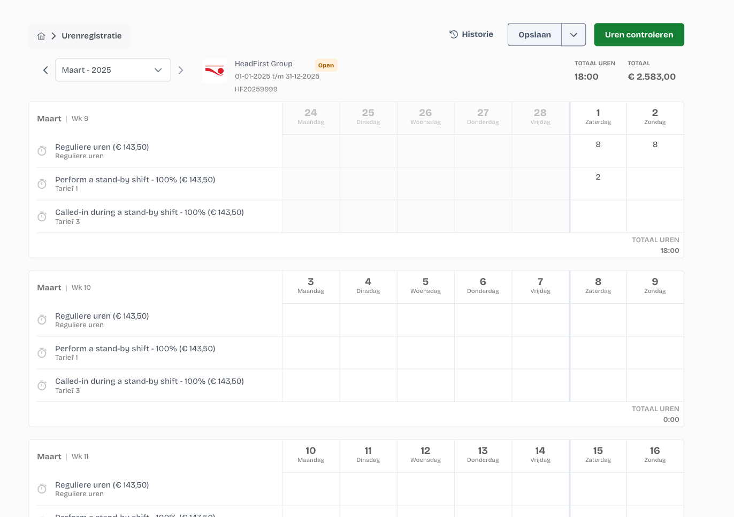This screenshot has height=517, width=734.
Task: Edit Called-in shift hours on Donderdag 6
Action: (x=483, y=385)
